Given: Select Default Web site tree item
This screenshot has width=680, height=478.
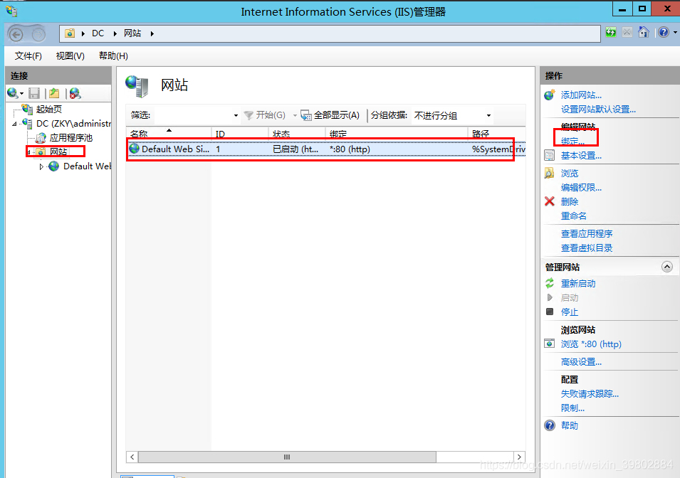Looking at the screenshot, I should pyautogui.click(x=87, y=166).
